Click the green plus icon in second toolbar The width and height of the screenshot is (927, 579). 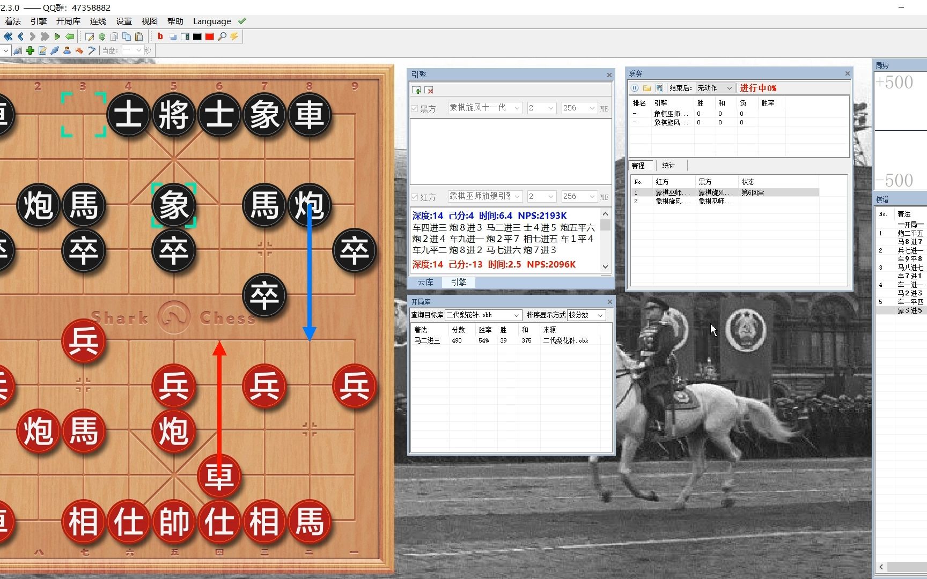coord(30,50)
